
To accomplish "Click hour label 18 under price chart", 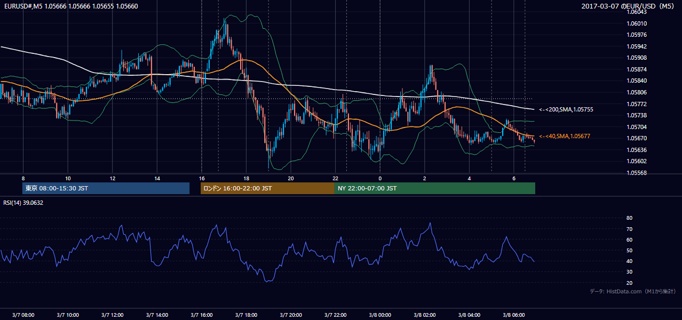I will click(246, 178).
